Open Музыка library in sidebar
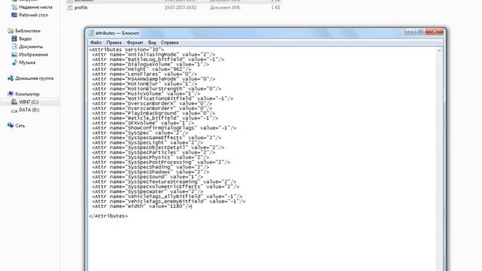Viewport: 482px width, 271px height. [x=27, y=62]
